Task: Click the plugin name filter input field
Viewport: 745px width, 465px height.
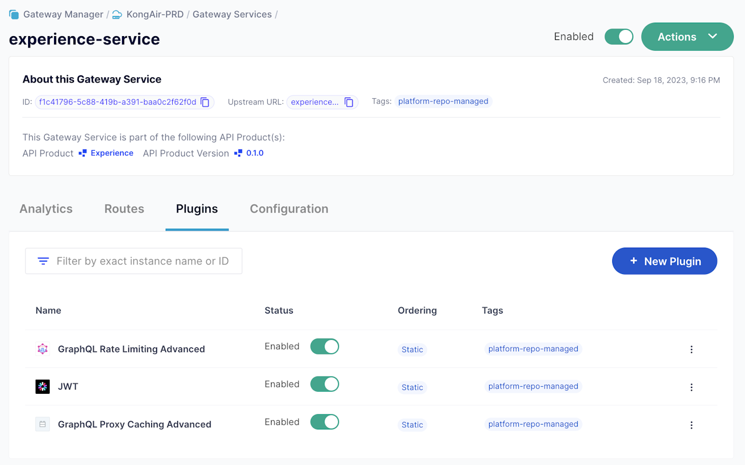Action: 140,261
